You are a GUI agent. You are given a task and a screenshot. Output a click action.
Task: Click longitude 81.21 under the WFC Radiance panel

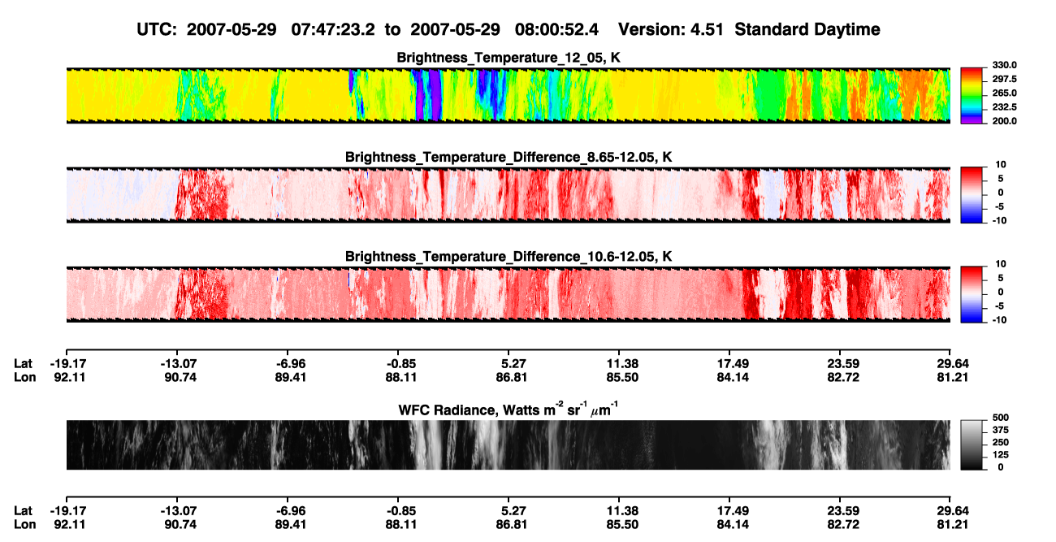coord(951,525)
